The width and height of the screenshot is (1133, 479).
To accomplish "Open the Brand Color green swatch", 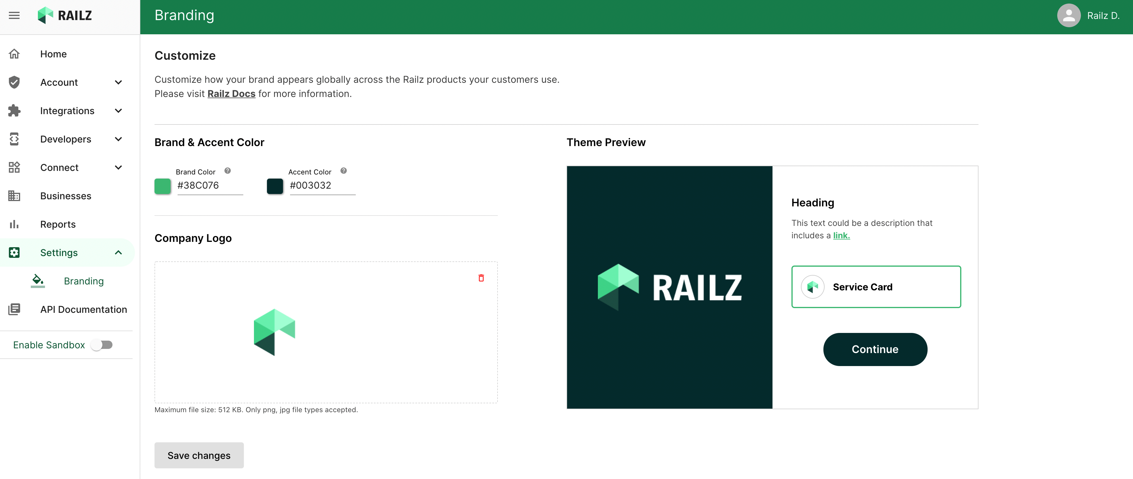I will (162, 186).
